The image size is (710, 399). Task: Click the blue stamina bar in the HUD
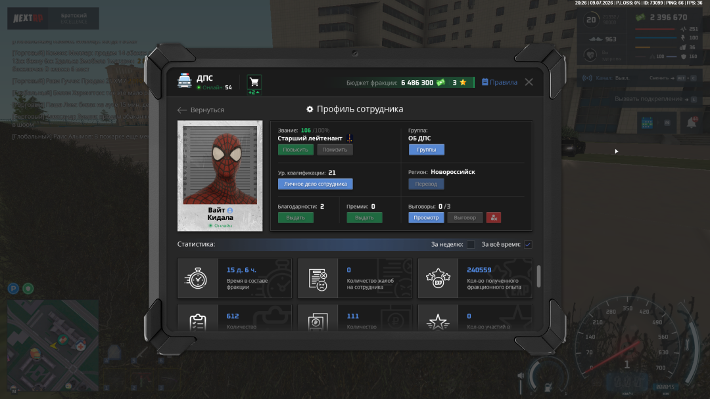coord(655,39)
